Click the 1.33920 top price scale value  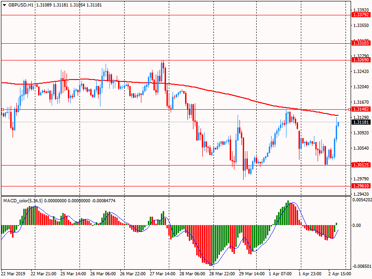tap(361, 10)
